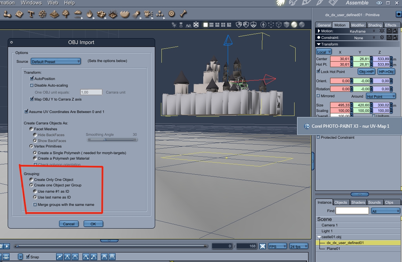
Task: Toggle Map OBJ Y to Carrara Z axis
Action: coord(32,99)
